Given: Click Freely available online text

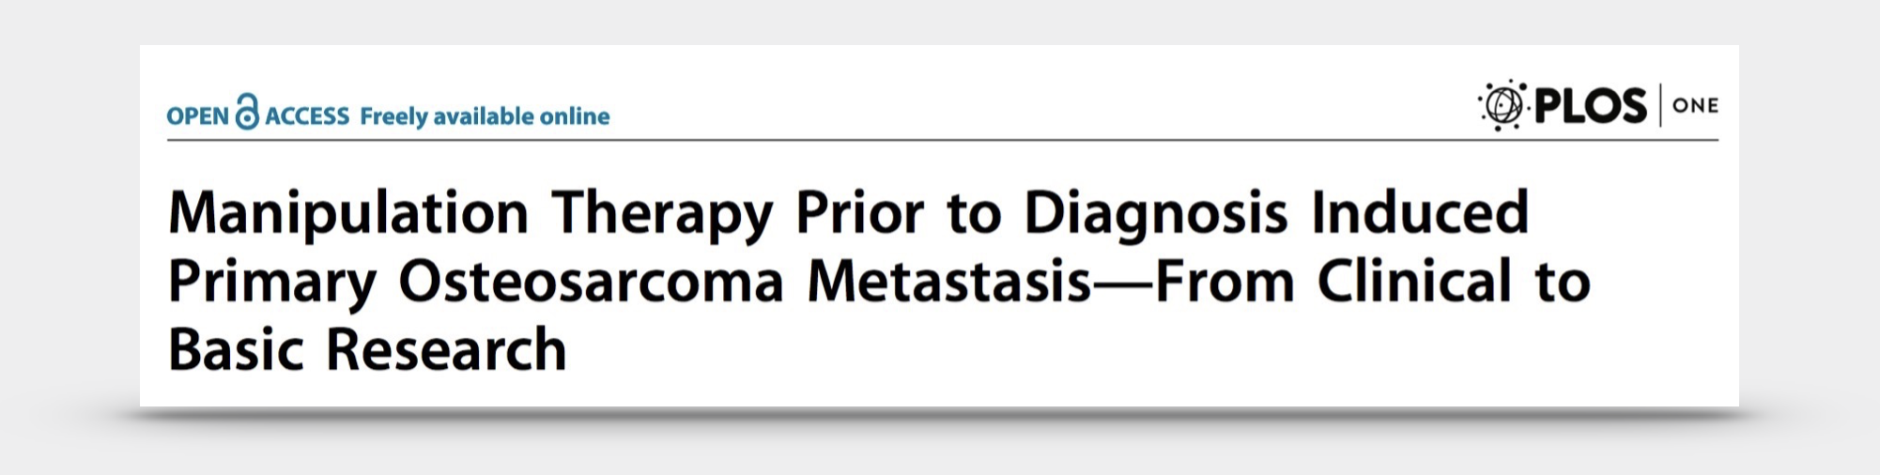Looking at the screenshot, I should 485,116.
